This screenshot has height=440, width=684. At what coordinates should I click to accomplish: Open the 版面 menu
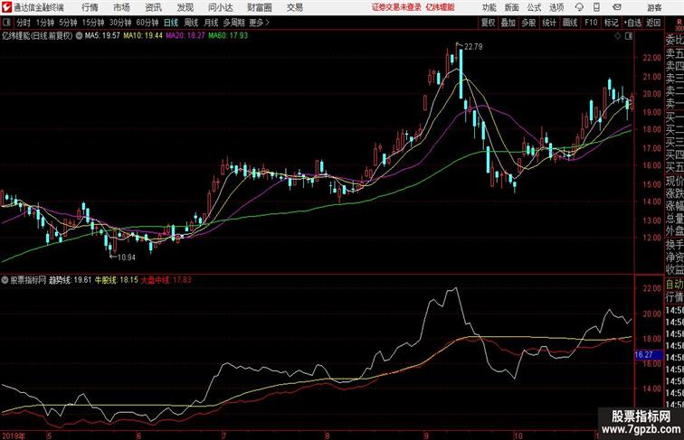pos(512,7)
